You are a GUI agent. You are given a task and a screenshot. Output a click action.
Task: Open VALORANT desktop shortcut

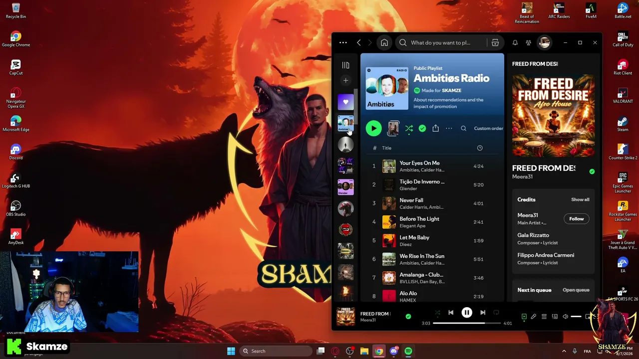(623, 96)
